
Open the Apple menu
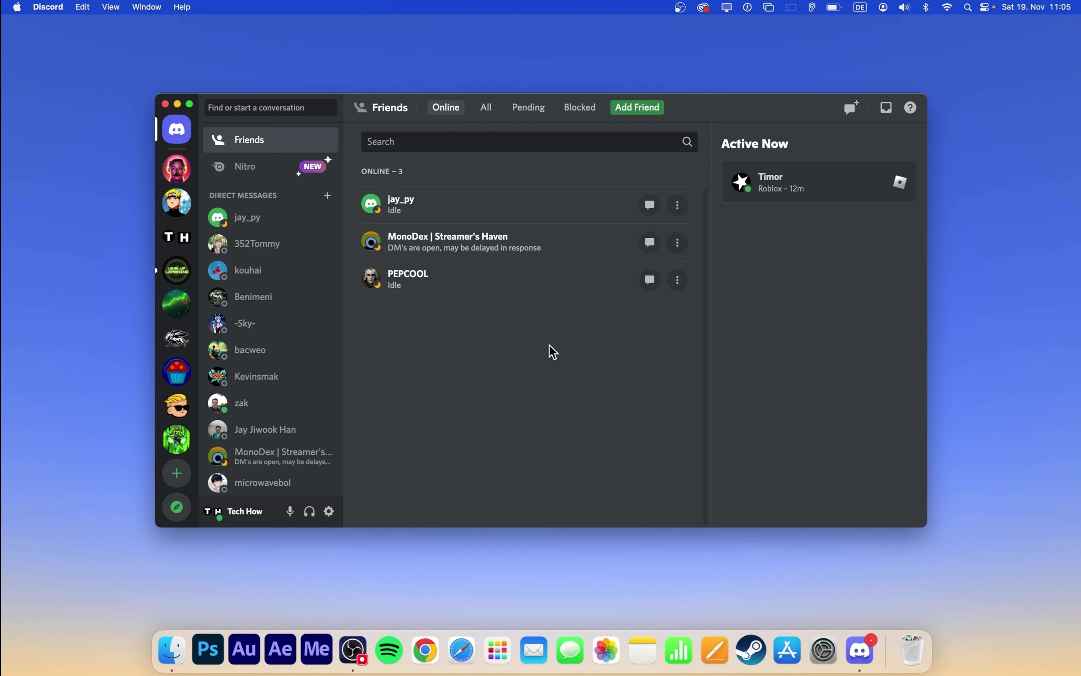coord(18,7)
